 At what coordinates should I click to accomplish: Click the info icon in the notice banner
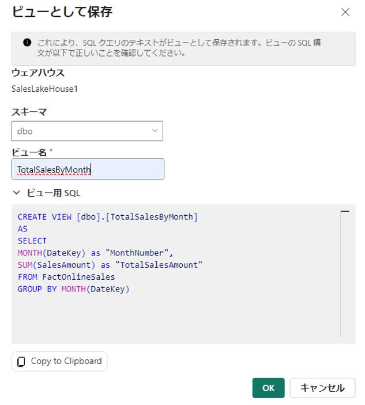click(27, 42)
